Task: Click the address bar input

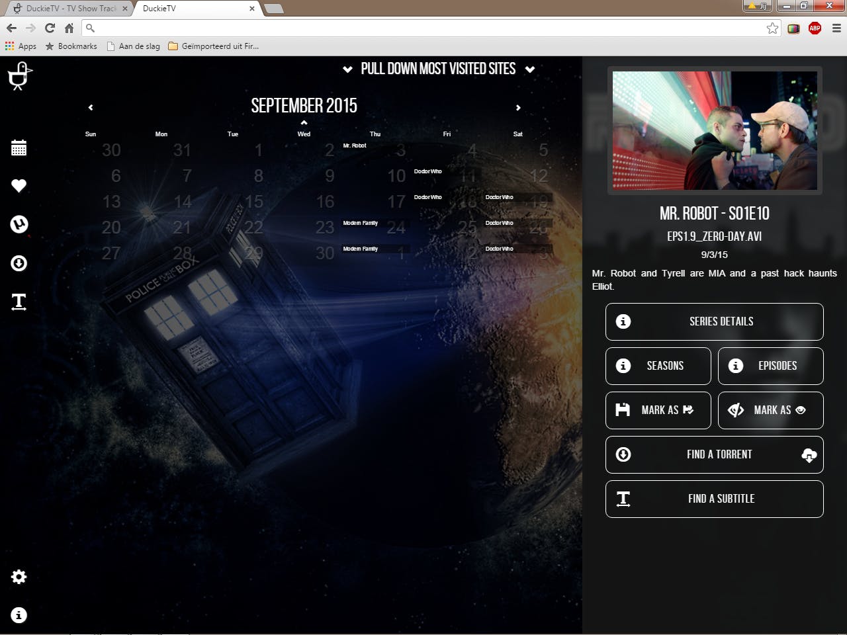Action: click(430, 28)
